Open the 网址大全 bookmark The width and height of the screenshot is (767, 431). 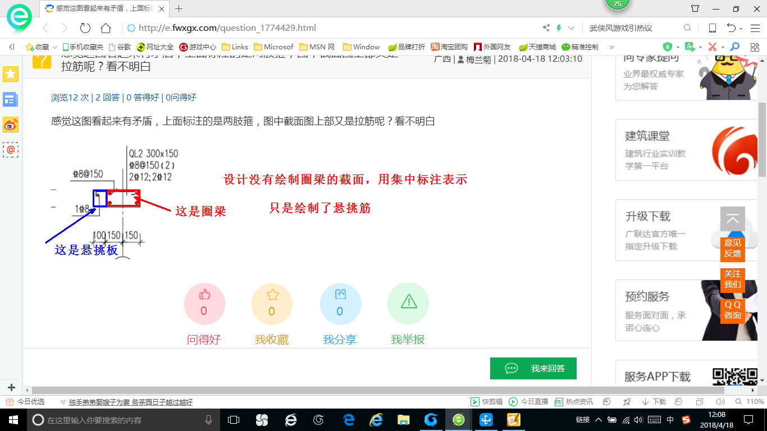156,47
